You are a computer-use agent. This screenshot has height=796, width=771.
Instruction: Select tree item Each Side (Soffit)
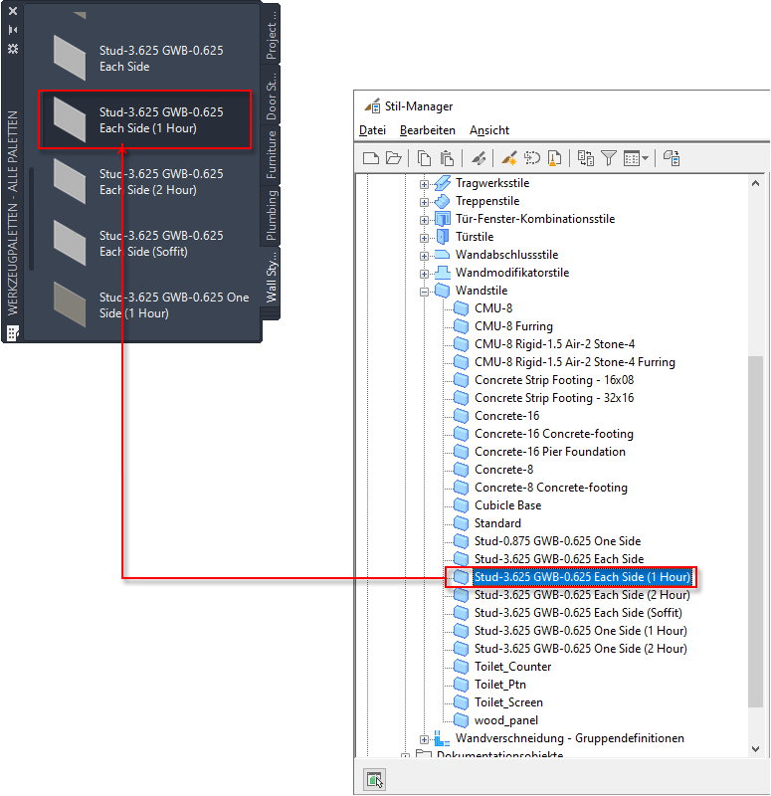click(578, 613)
